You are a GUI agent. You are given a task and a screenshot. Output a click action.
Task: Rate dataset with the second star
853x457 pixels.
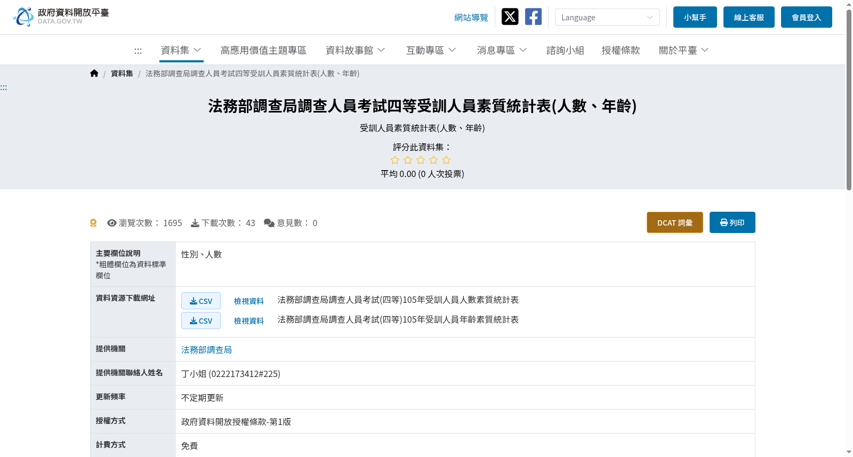click(x=408, y=160)
